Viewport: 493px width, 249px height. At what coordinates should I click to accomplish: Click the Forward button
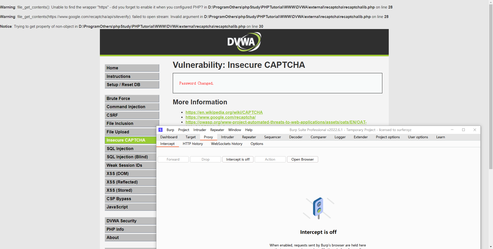pos(173,159)
